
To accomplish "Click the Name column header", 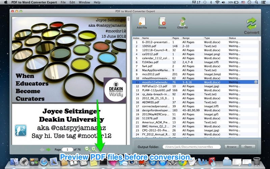I will coord(156,38).
